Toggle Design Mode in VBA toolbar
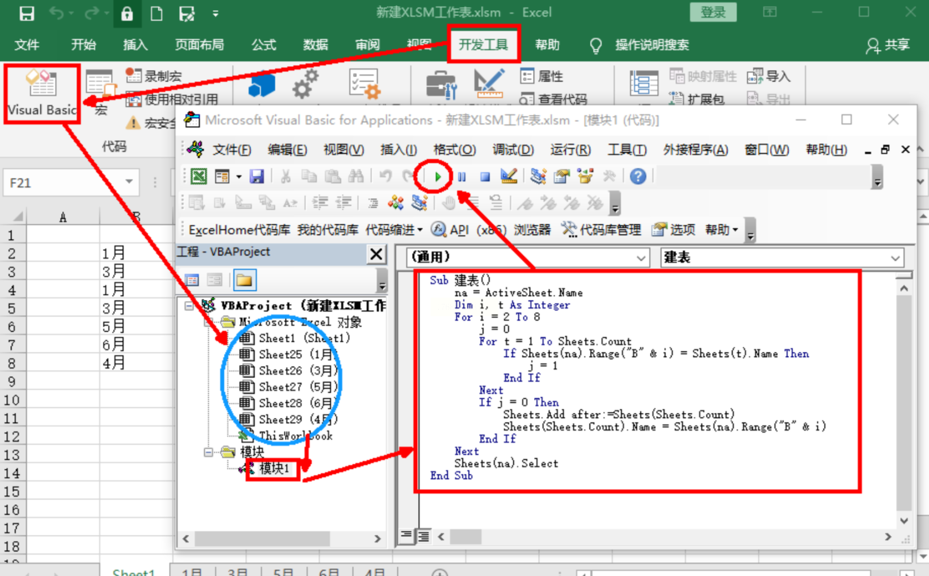Screen dimensions: 929x576 509,177
